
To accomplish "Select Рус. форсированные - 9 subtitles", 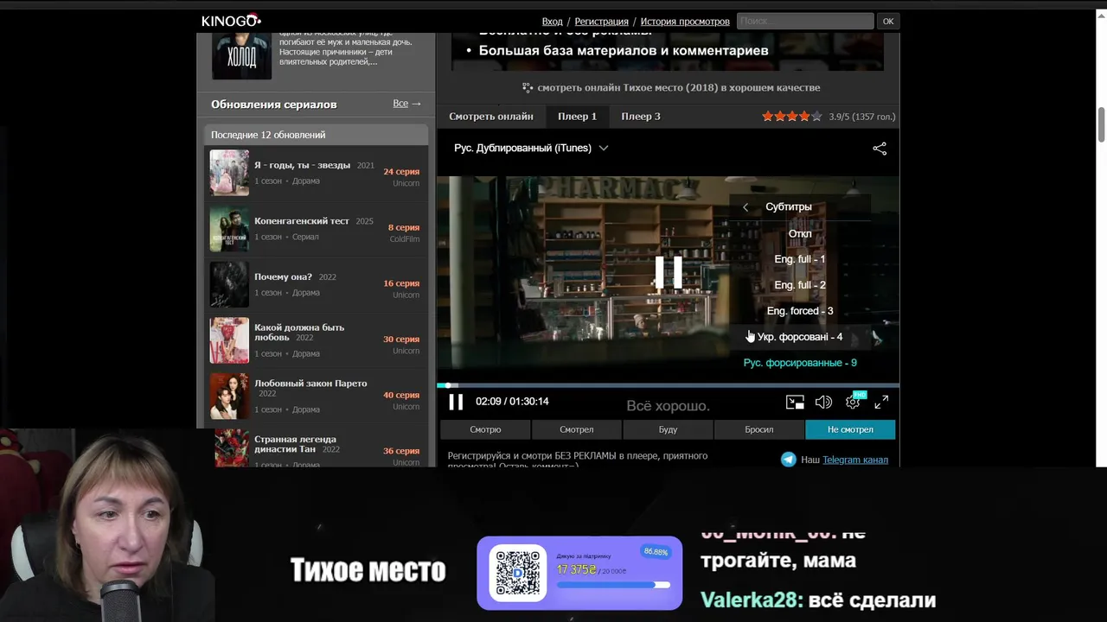I will pyautogui.click(x=800, y=363).
